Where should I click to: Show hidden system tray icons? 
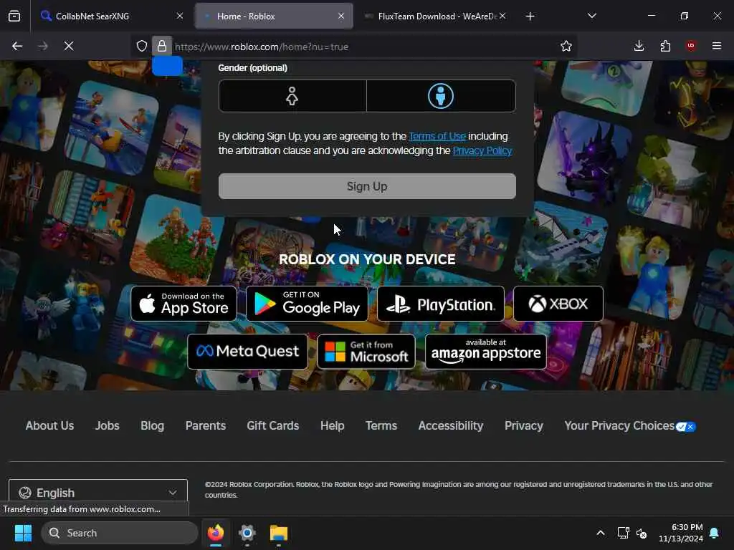[x=601, y=533]
